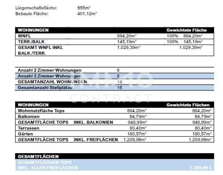Click the Bebaute Fläche label

pos(32,13)
